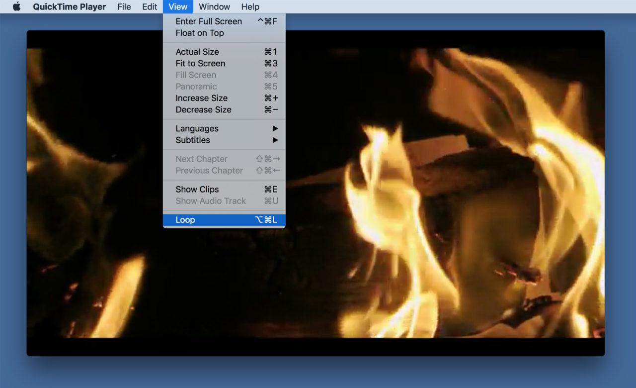Toggle the Loop option

224,220
